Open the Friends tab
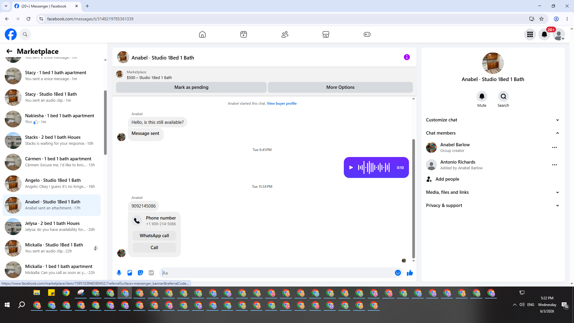The height and width of the screenshot is (323, 574). coord(285,34)
